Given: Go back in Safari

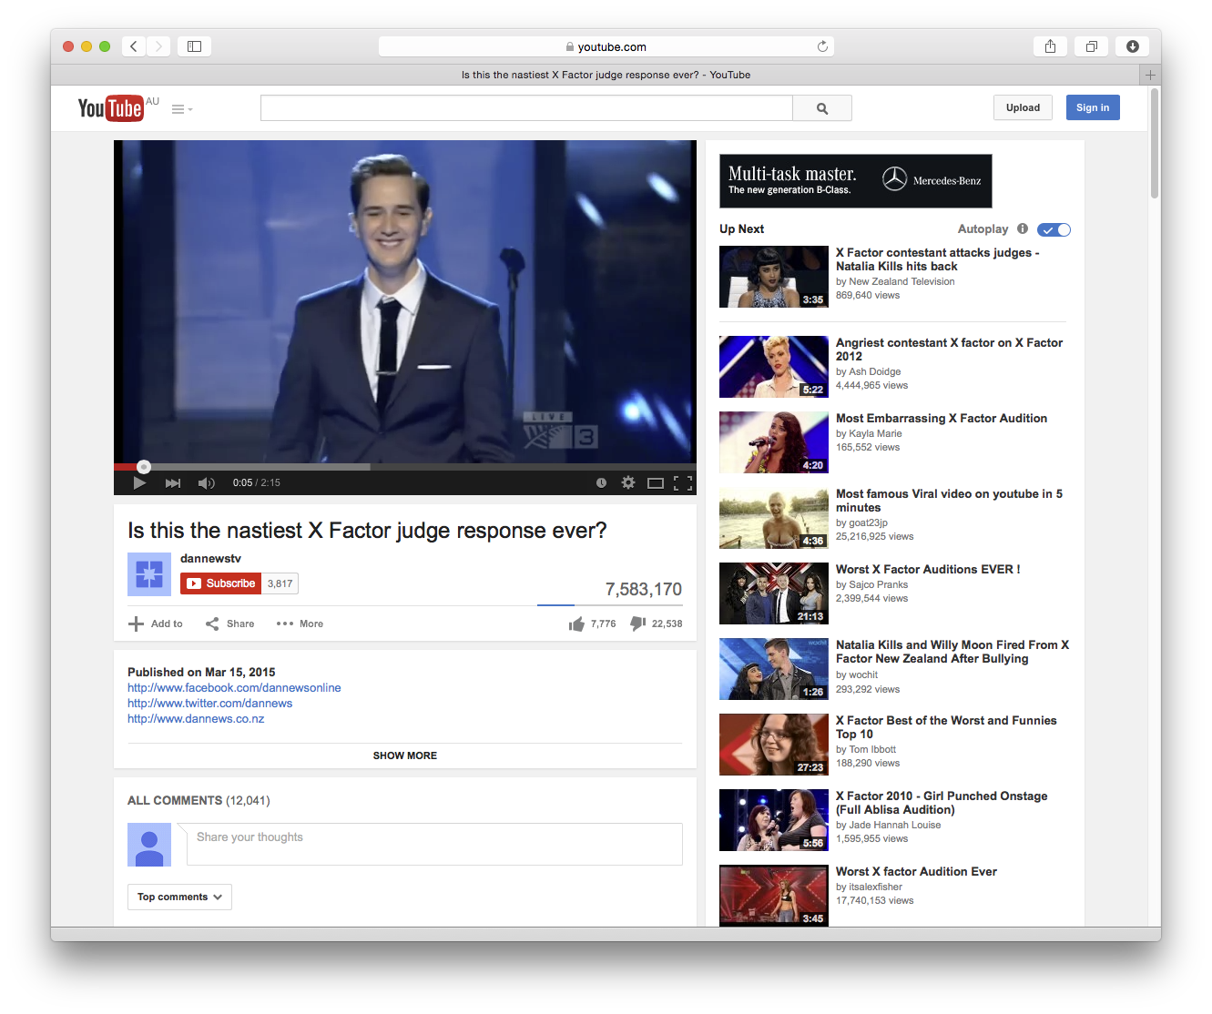Looking at the screenshot, I should (134, 46).
